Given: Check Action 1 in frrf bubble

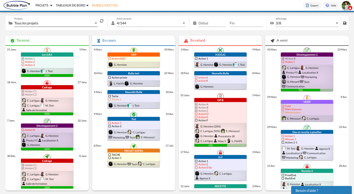Looking at the screenshot, I should coord(196,161).
